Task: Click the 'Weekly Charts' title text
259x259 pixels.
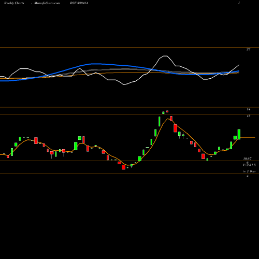Action: tap(14, 3)
